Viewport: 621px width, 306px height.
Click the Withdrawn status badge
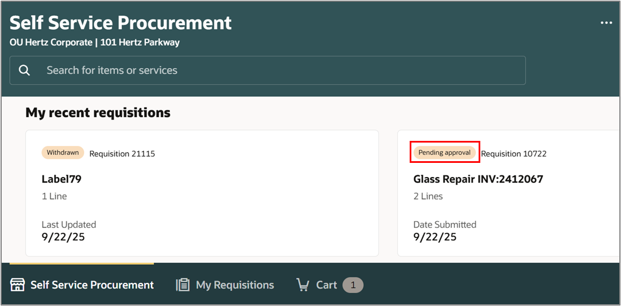(63, 152)
